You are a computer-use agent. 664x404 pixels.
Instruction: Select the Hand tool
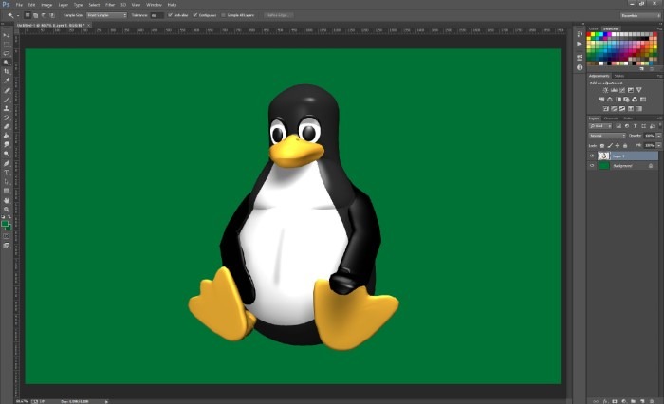tap(7, 200)
